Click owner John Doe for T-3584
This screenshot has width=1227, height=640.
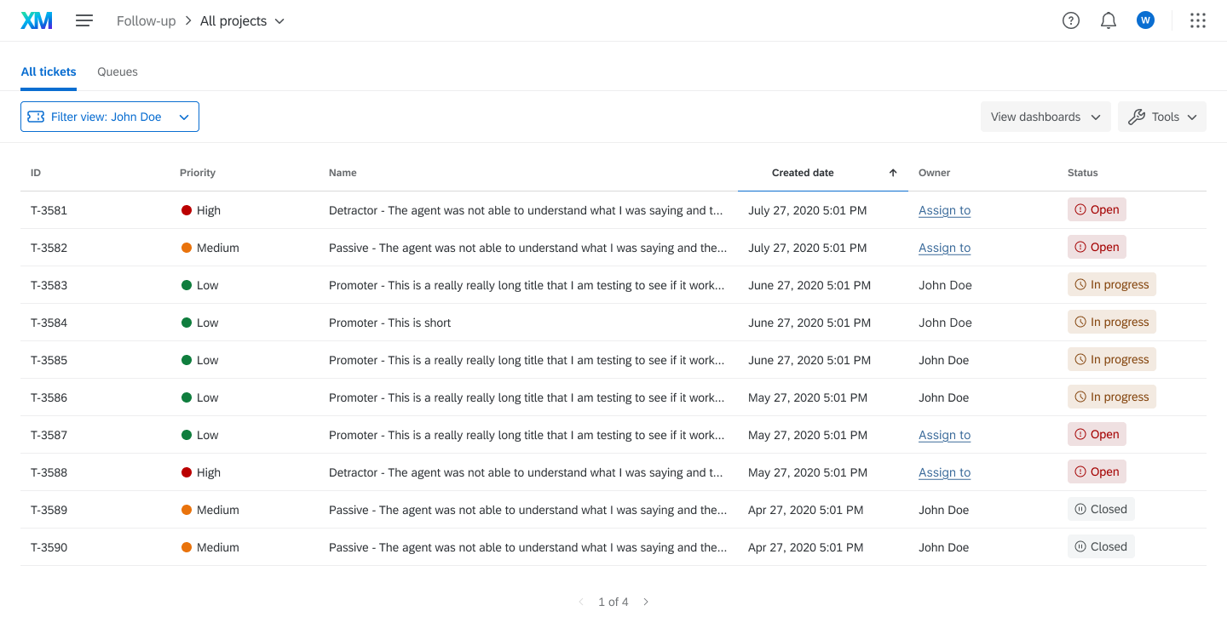[945, 323]
